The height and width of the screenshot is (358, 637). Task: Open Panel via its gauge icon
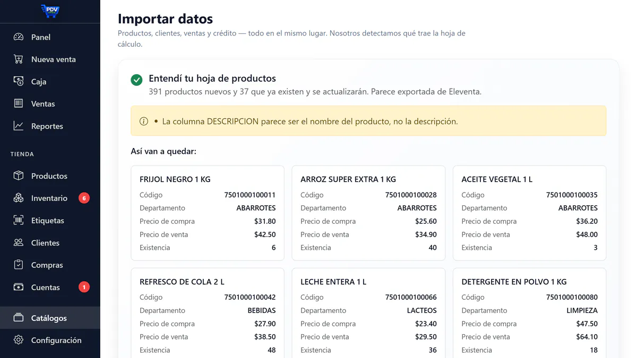click(19, 37)
